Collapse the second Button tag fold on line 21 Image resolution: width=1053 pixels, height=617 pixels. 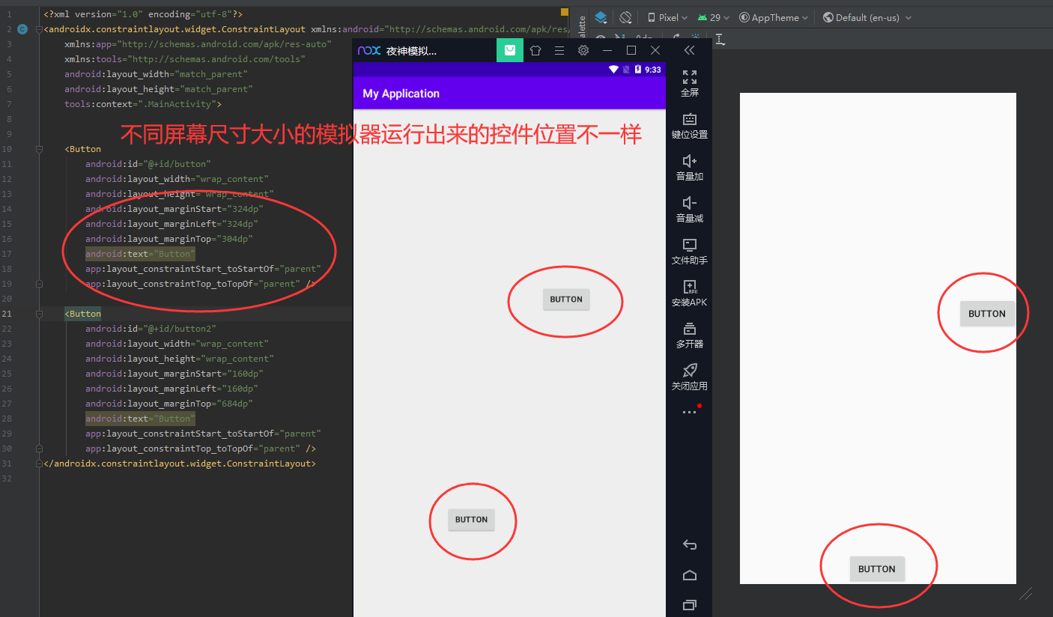coord(39,314)
